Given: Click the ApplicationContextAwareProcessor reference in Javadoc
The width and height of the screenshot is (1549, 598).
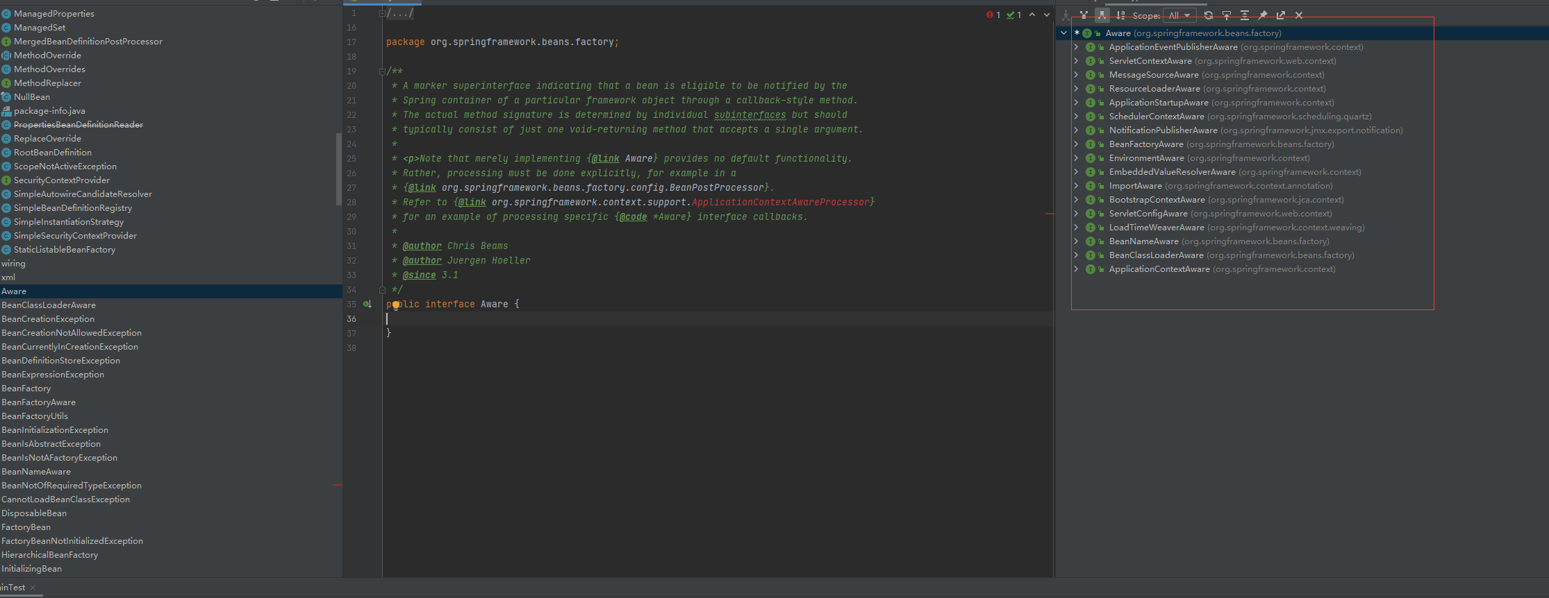Looking at the screenshot, I should coord(780,202).
